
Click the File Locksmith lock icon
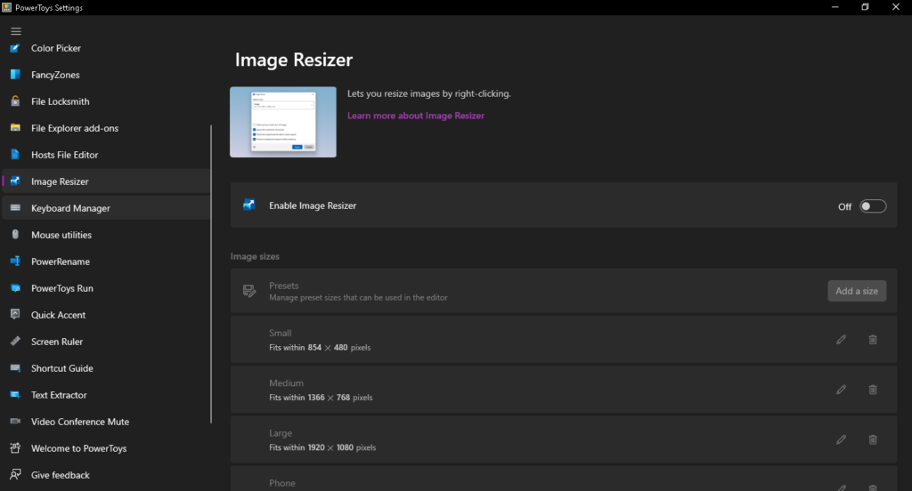point(16,101)
